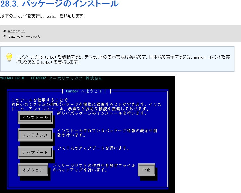The width and height of the screenshot is (241, 193).
Task: Select the インストール button in turbo+
Action: coord(35,117)
